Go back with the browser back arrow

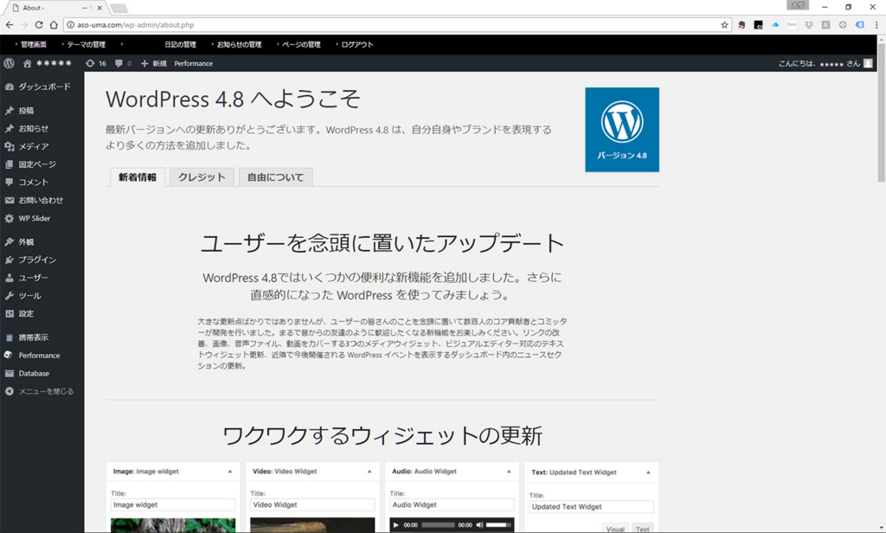pyautogui.click(x=9, y=25)
